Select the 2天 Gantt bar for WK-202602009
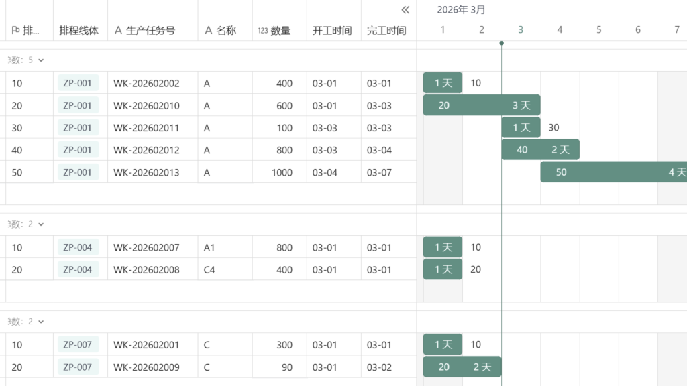The image size is (687, 386). point(462,367)
